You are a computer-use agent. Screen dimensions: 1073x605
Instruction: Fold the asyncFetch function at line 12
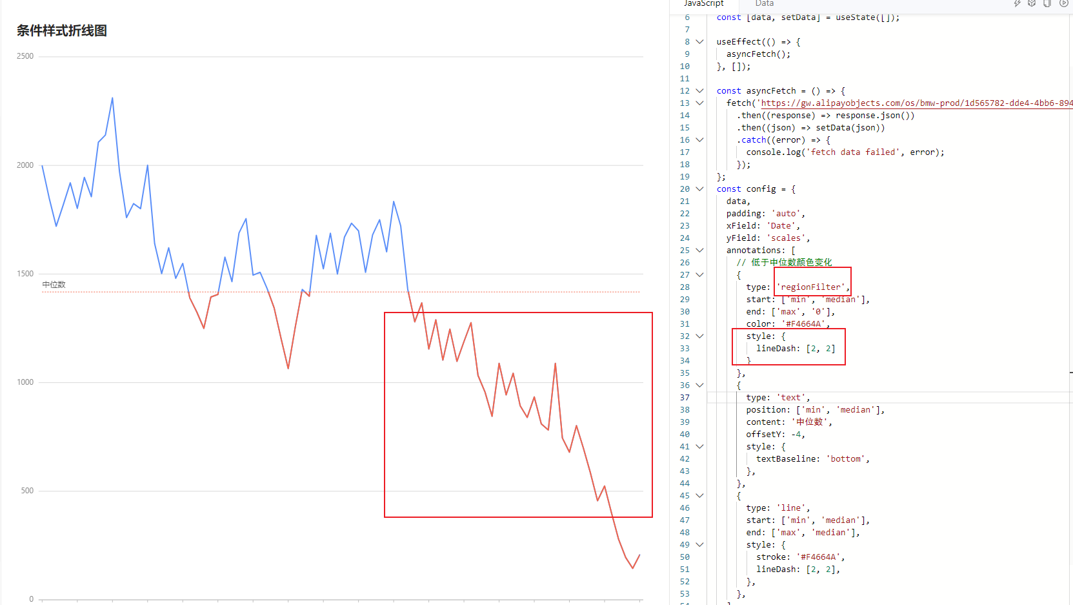click(699, 90)
